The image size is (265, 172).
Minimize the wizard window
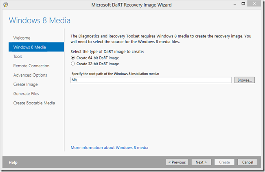(x=235, y=4)
